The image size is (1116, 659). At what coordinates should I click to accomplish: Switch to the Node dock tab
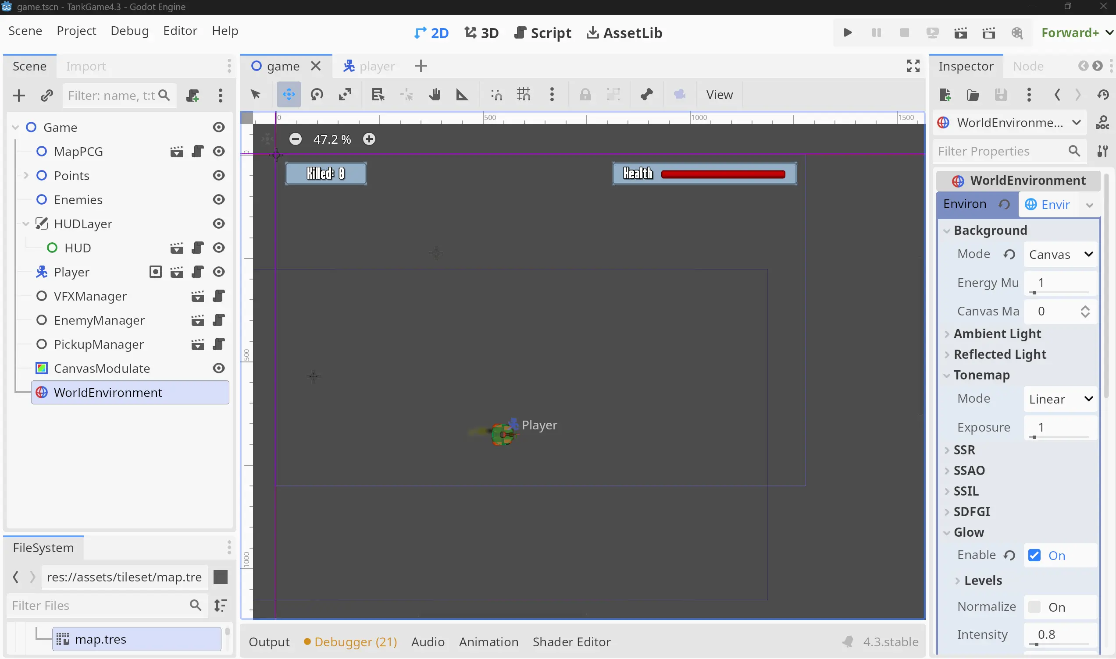[1028, 66]
